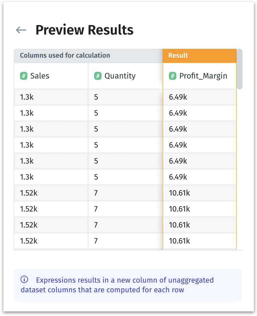Select the first 10.61k Profit_Margin cell
This screenshot has width=257, height=316.
point(179,193)
